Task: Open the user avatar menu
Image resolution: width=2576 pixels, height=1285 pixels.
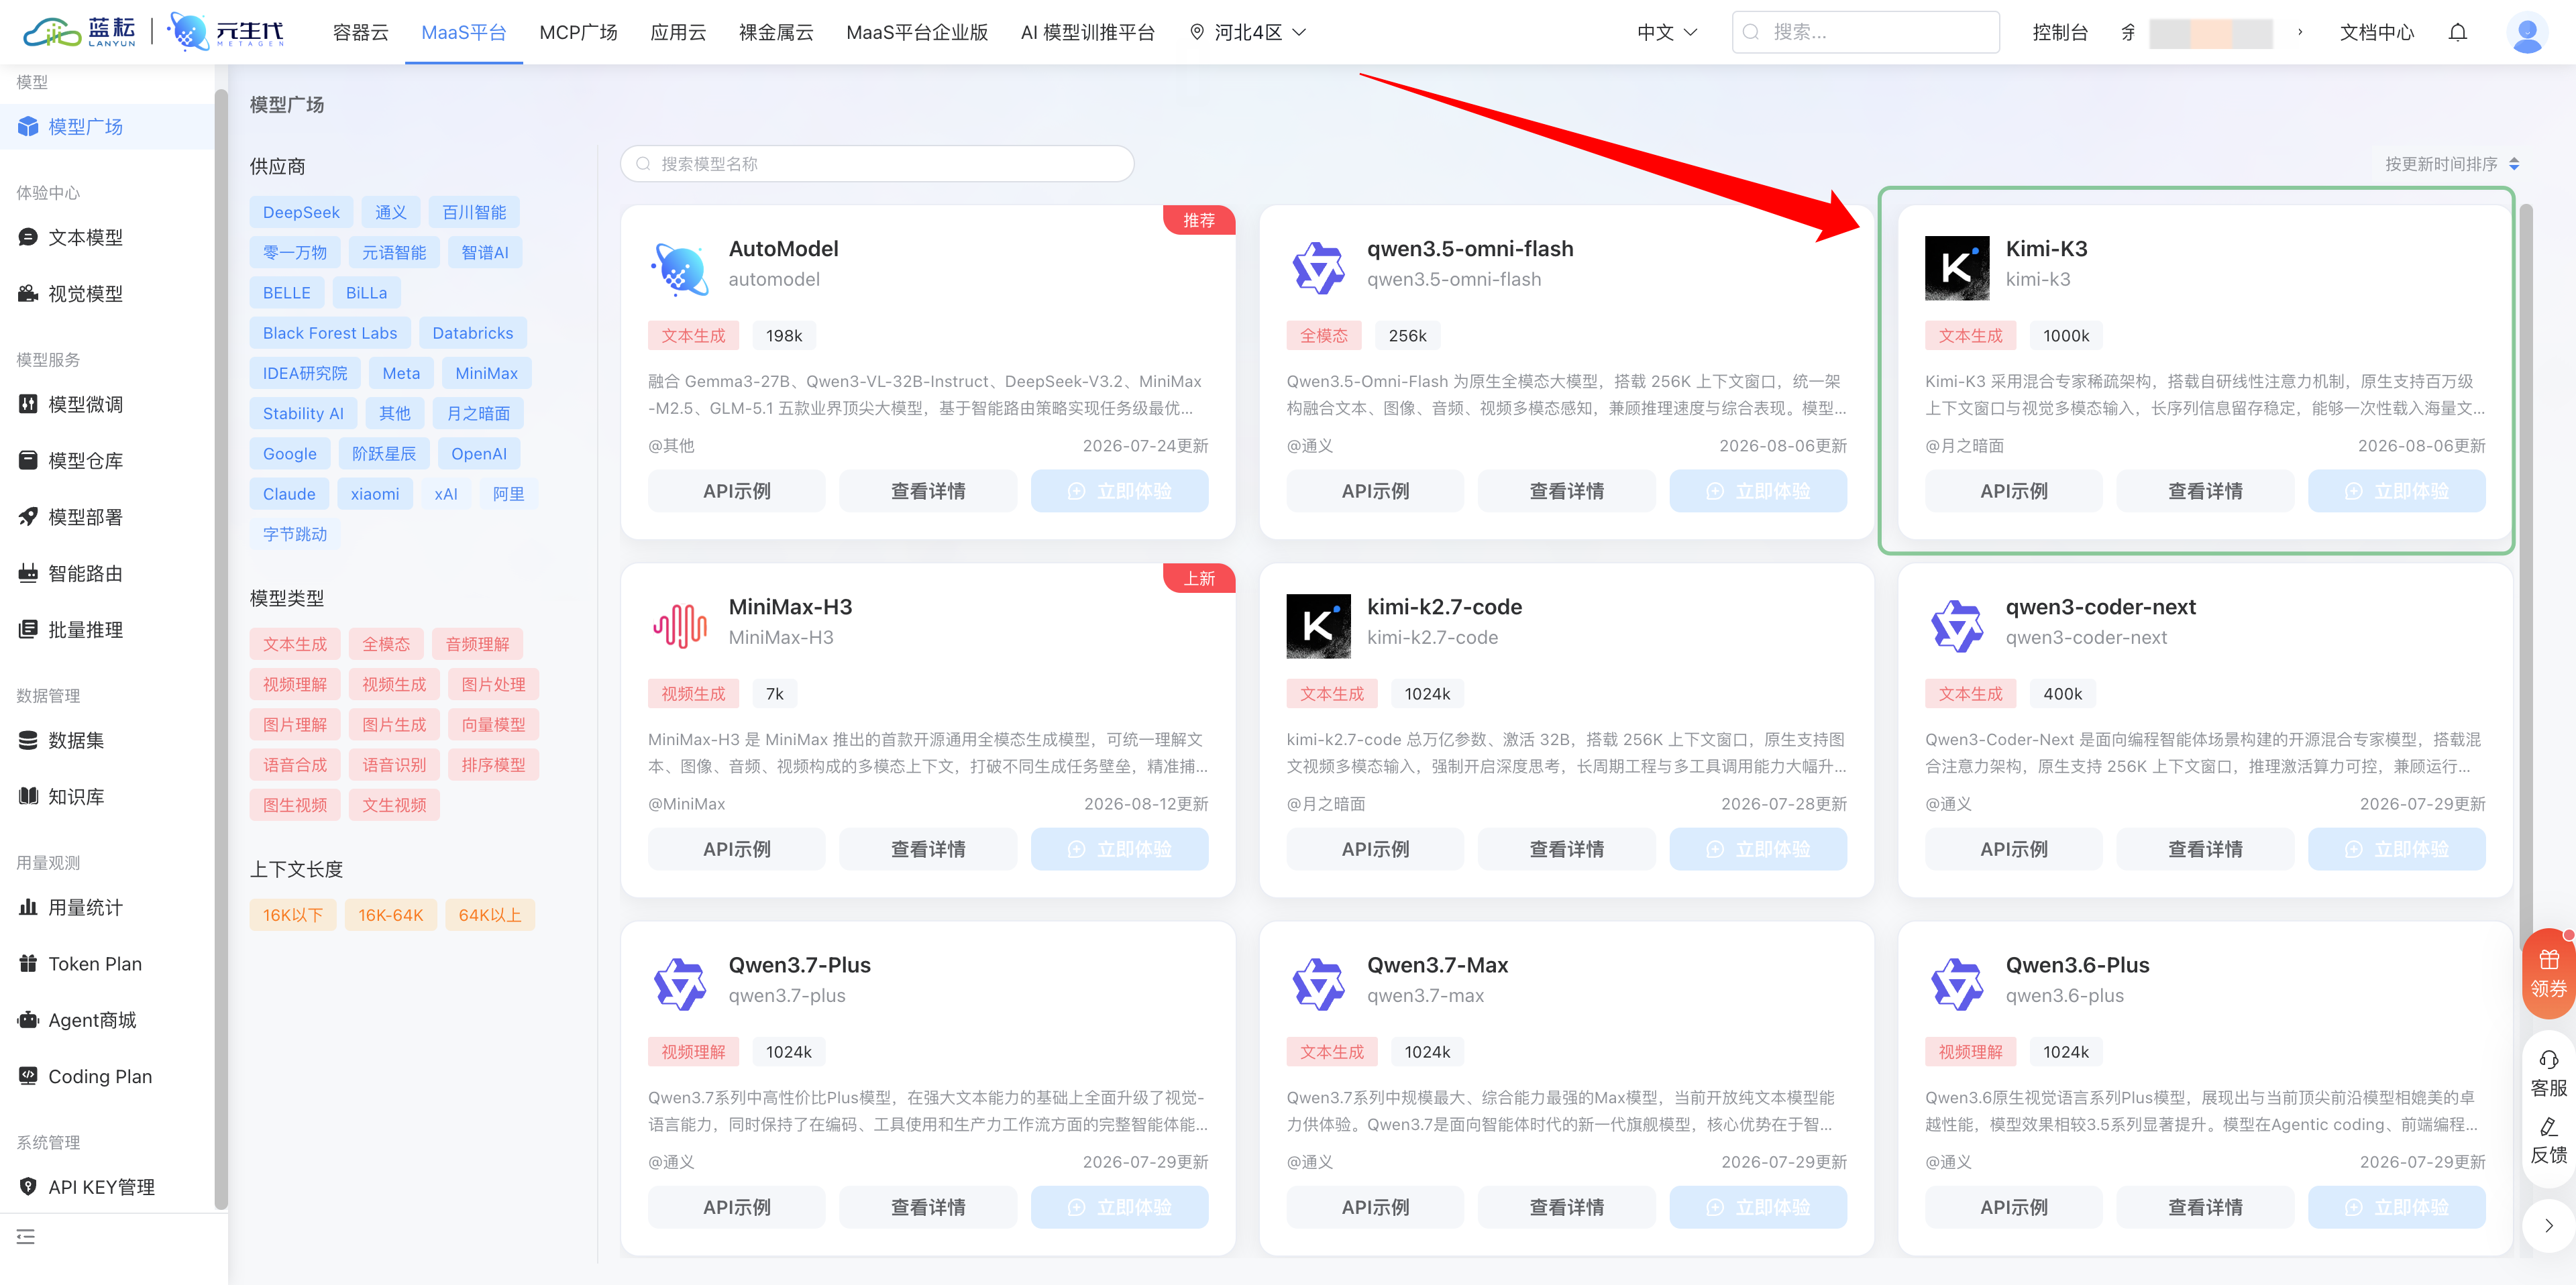Action: point(2527,33)
